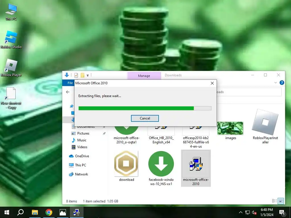Click the New folder quick access icon
This screenshot has height=218, width=291.
82,75
